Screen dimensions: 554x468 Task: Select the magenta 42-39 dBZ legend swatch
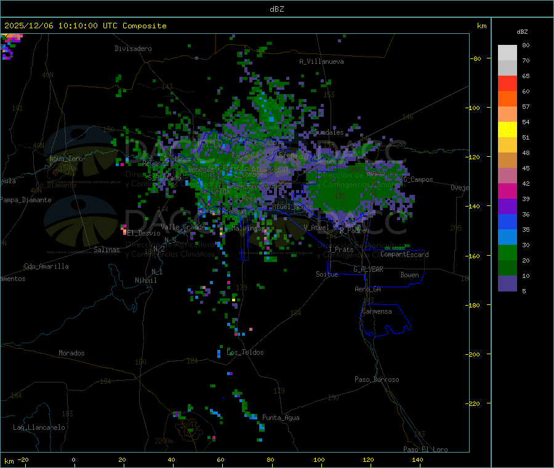point(507,191)
